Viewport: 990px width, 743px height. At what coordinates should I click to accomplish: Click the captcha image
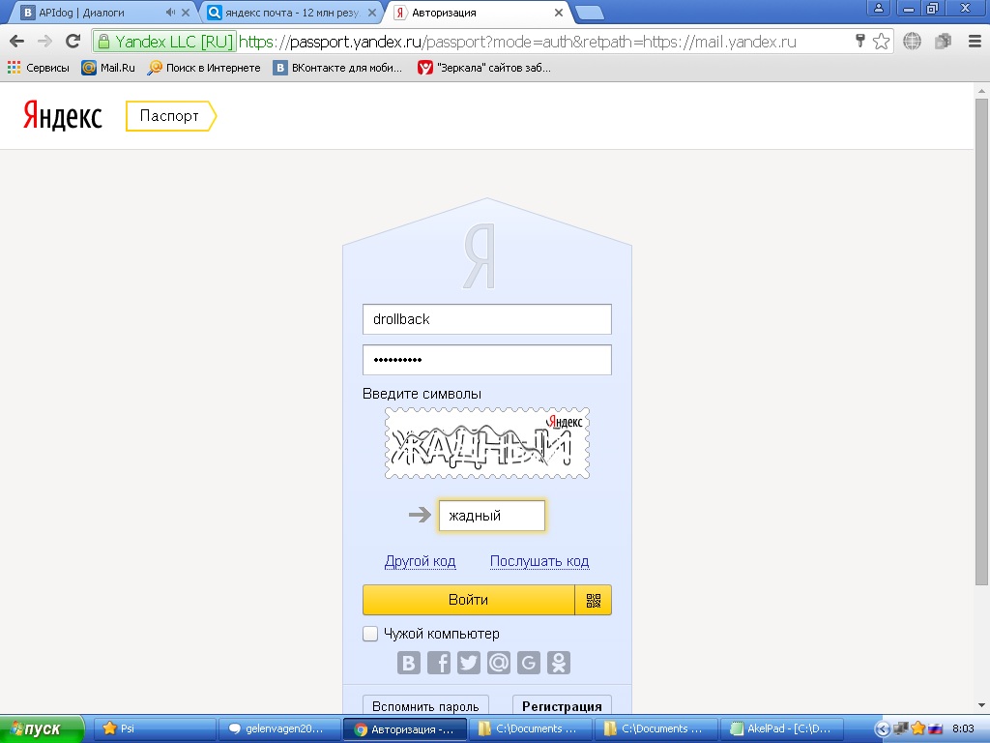click(487, 443)
